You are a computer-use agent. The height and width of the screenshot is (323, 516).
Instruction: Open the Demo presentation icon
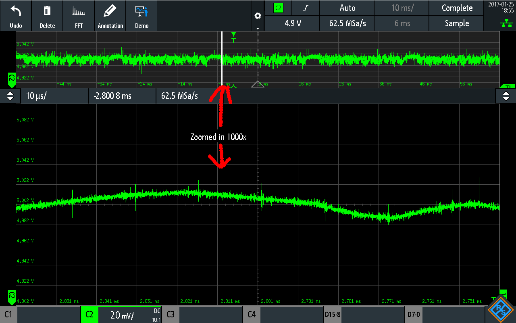pos(141,11)
